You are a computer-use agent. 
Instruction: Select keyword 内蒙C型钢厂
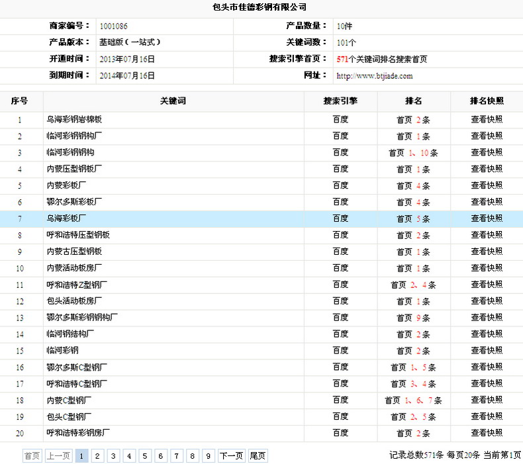(69, 400)
